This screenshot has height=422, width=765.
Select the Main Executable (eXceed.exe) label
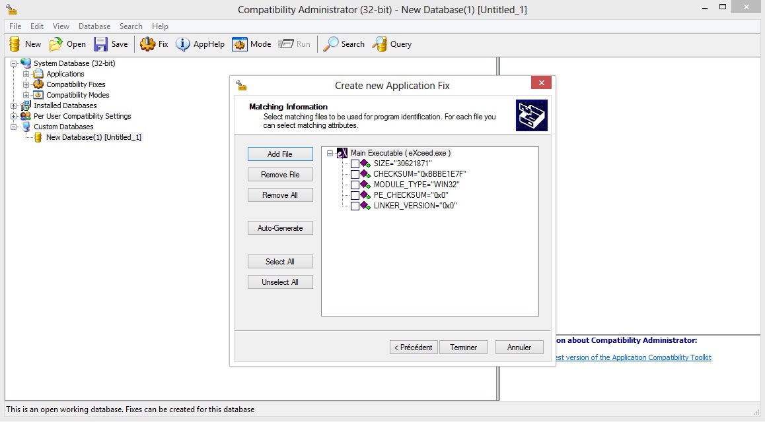[x=400, y=153]
